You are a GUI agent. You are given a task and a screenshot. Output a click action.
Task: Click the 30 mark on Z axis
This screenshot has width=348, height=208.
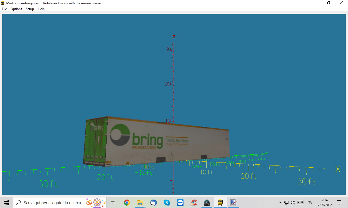pos(168,49)
